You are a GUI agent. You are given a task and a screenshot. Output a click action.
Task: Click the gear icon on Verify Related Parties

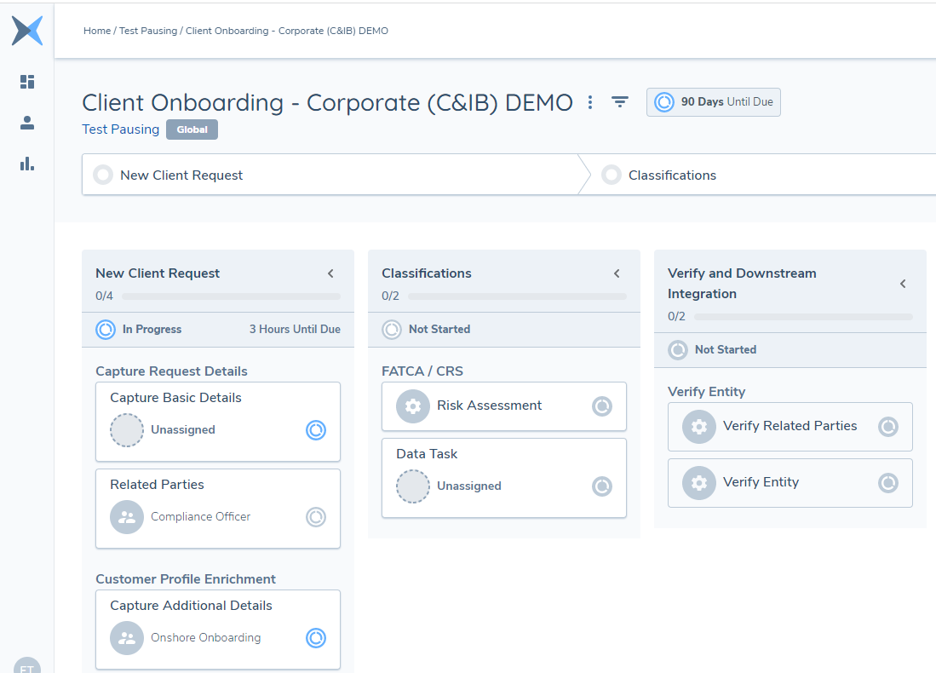(x=698, y=426)
